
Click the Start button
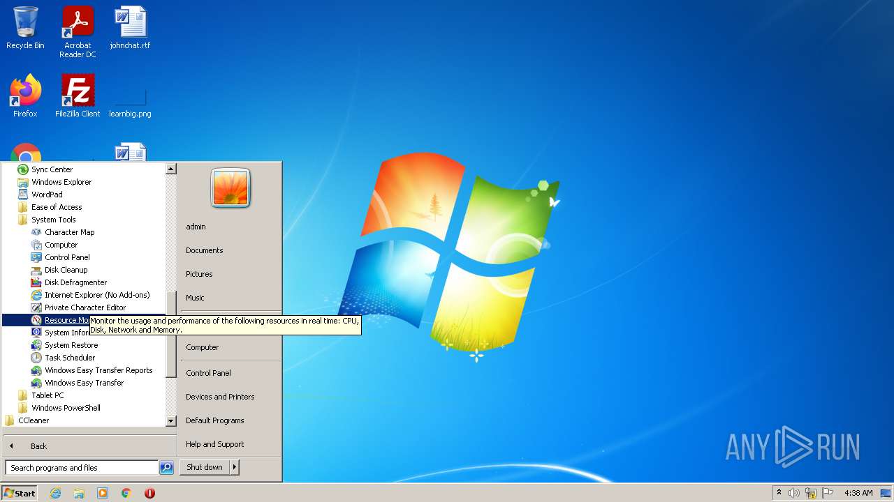[20, 493]
